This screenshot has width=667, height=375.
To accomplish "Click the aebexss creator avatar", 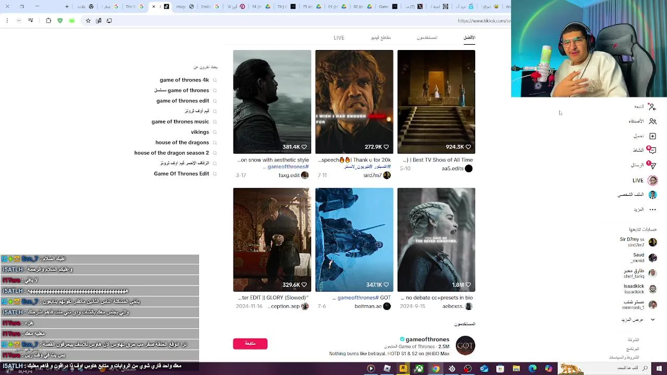I will click(468, 306).
